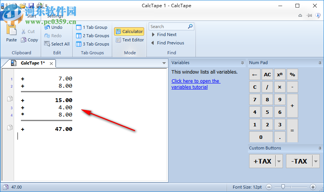Click digit 0 on Num Pad

tap(261, 137)
